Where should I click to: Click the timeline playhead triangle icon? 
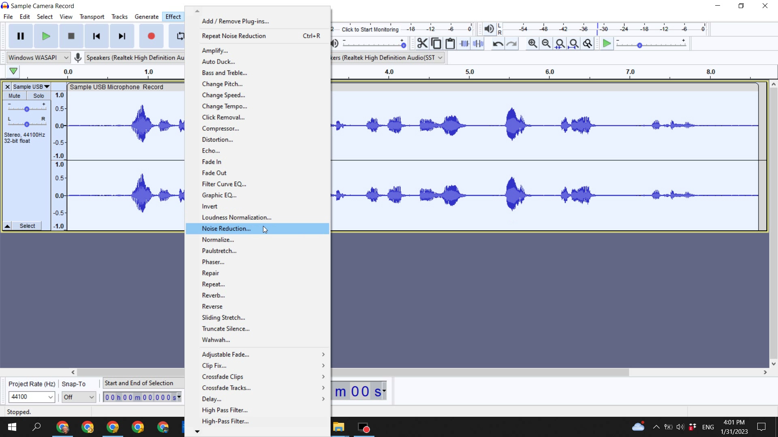13,71
